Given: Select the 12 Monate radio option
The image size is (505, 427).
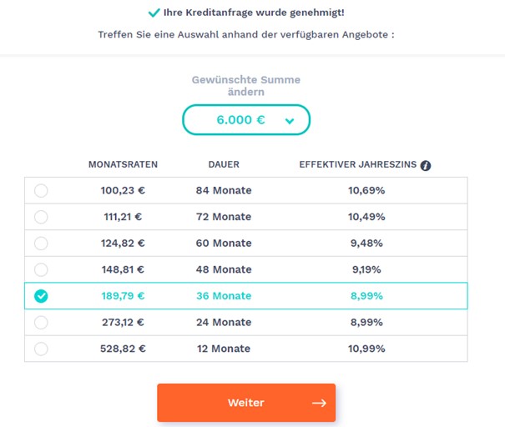Looking at the screenshot, I should [41, 349].
